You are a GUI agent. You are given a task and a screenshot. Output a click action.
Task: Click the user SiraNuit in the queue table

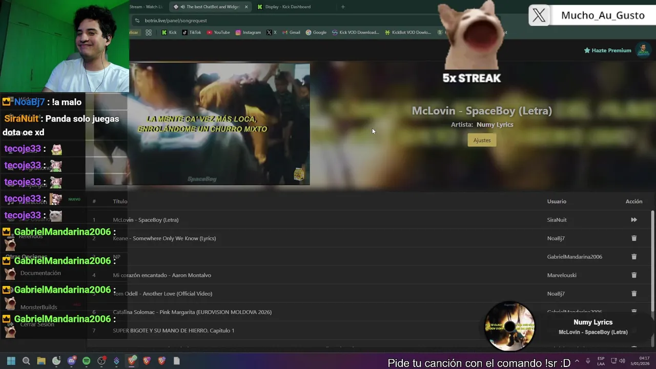click(557, 220)
